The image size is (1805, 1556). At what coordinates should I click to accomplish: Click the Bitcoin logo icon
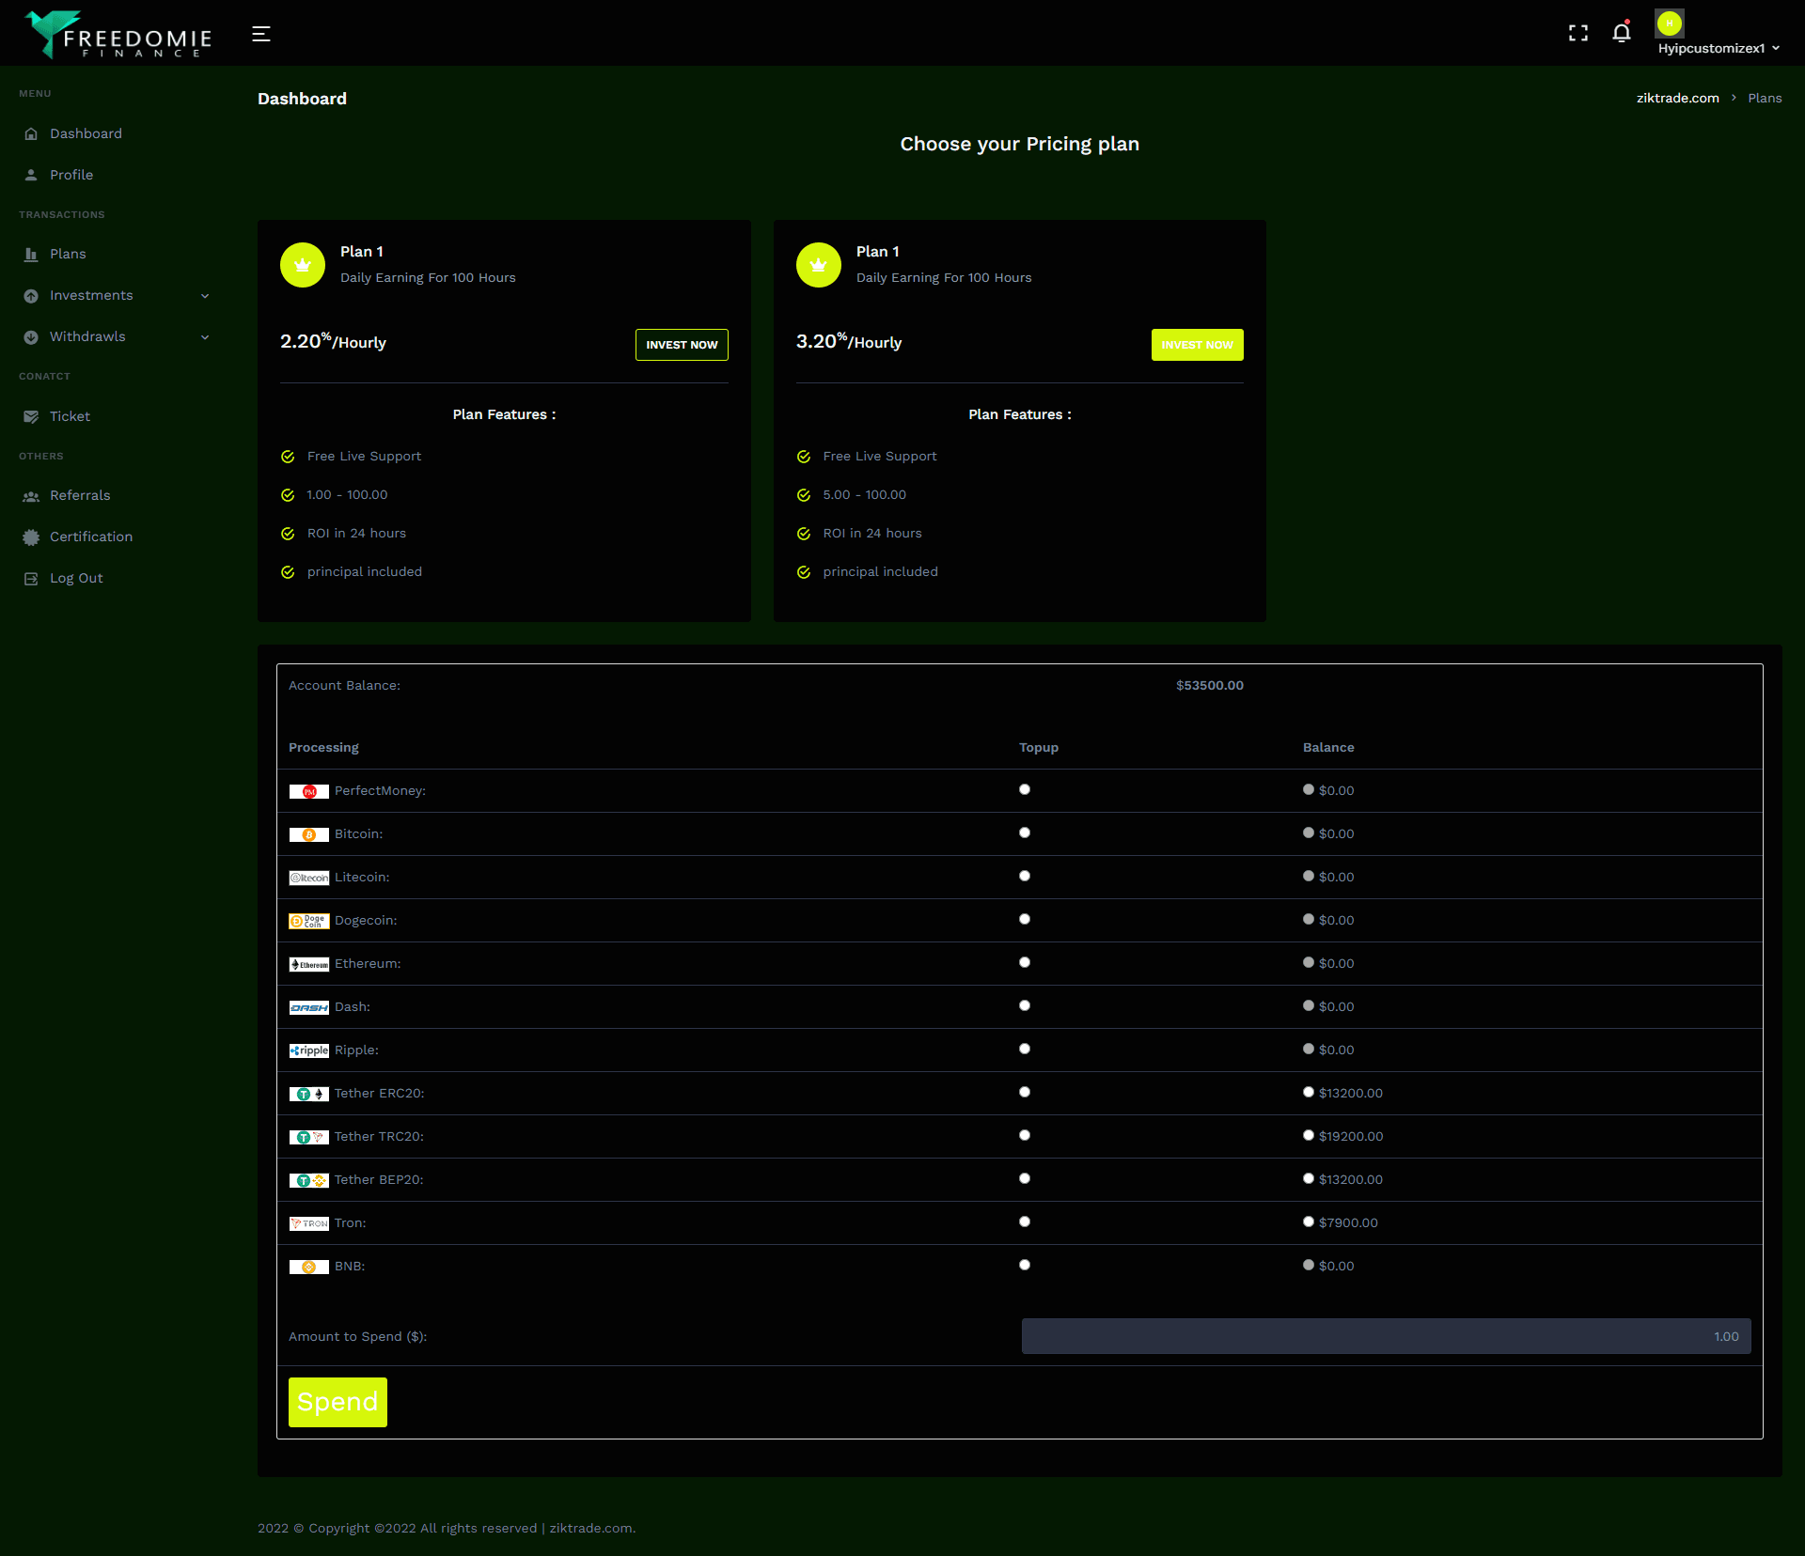pyautogui.click(x=309, y=834)
